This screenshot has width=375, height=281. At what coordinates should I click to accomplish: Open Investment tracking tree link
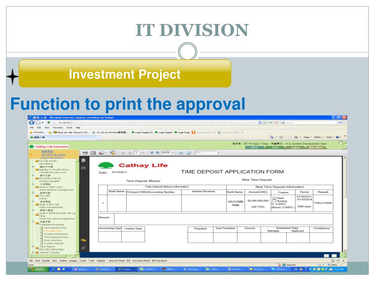(56, 234)
